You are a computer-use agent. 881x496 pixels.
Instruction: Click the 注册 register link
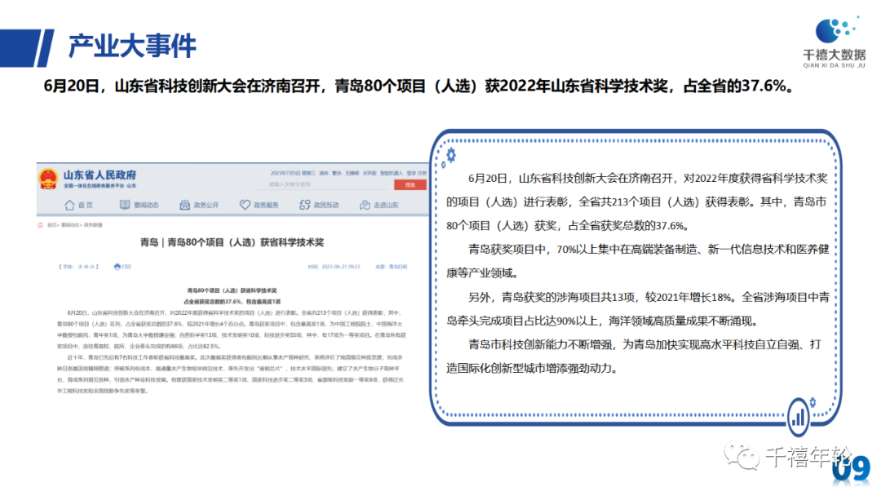coord(422,173)
